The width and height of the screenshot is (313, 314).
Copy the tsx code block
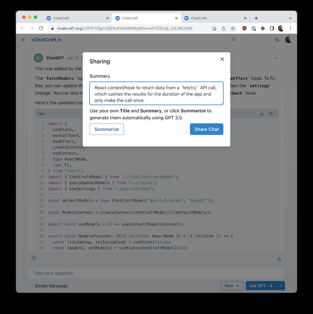271,114
